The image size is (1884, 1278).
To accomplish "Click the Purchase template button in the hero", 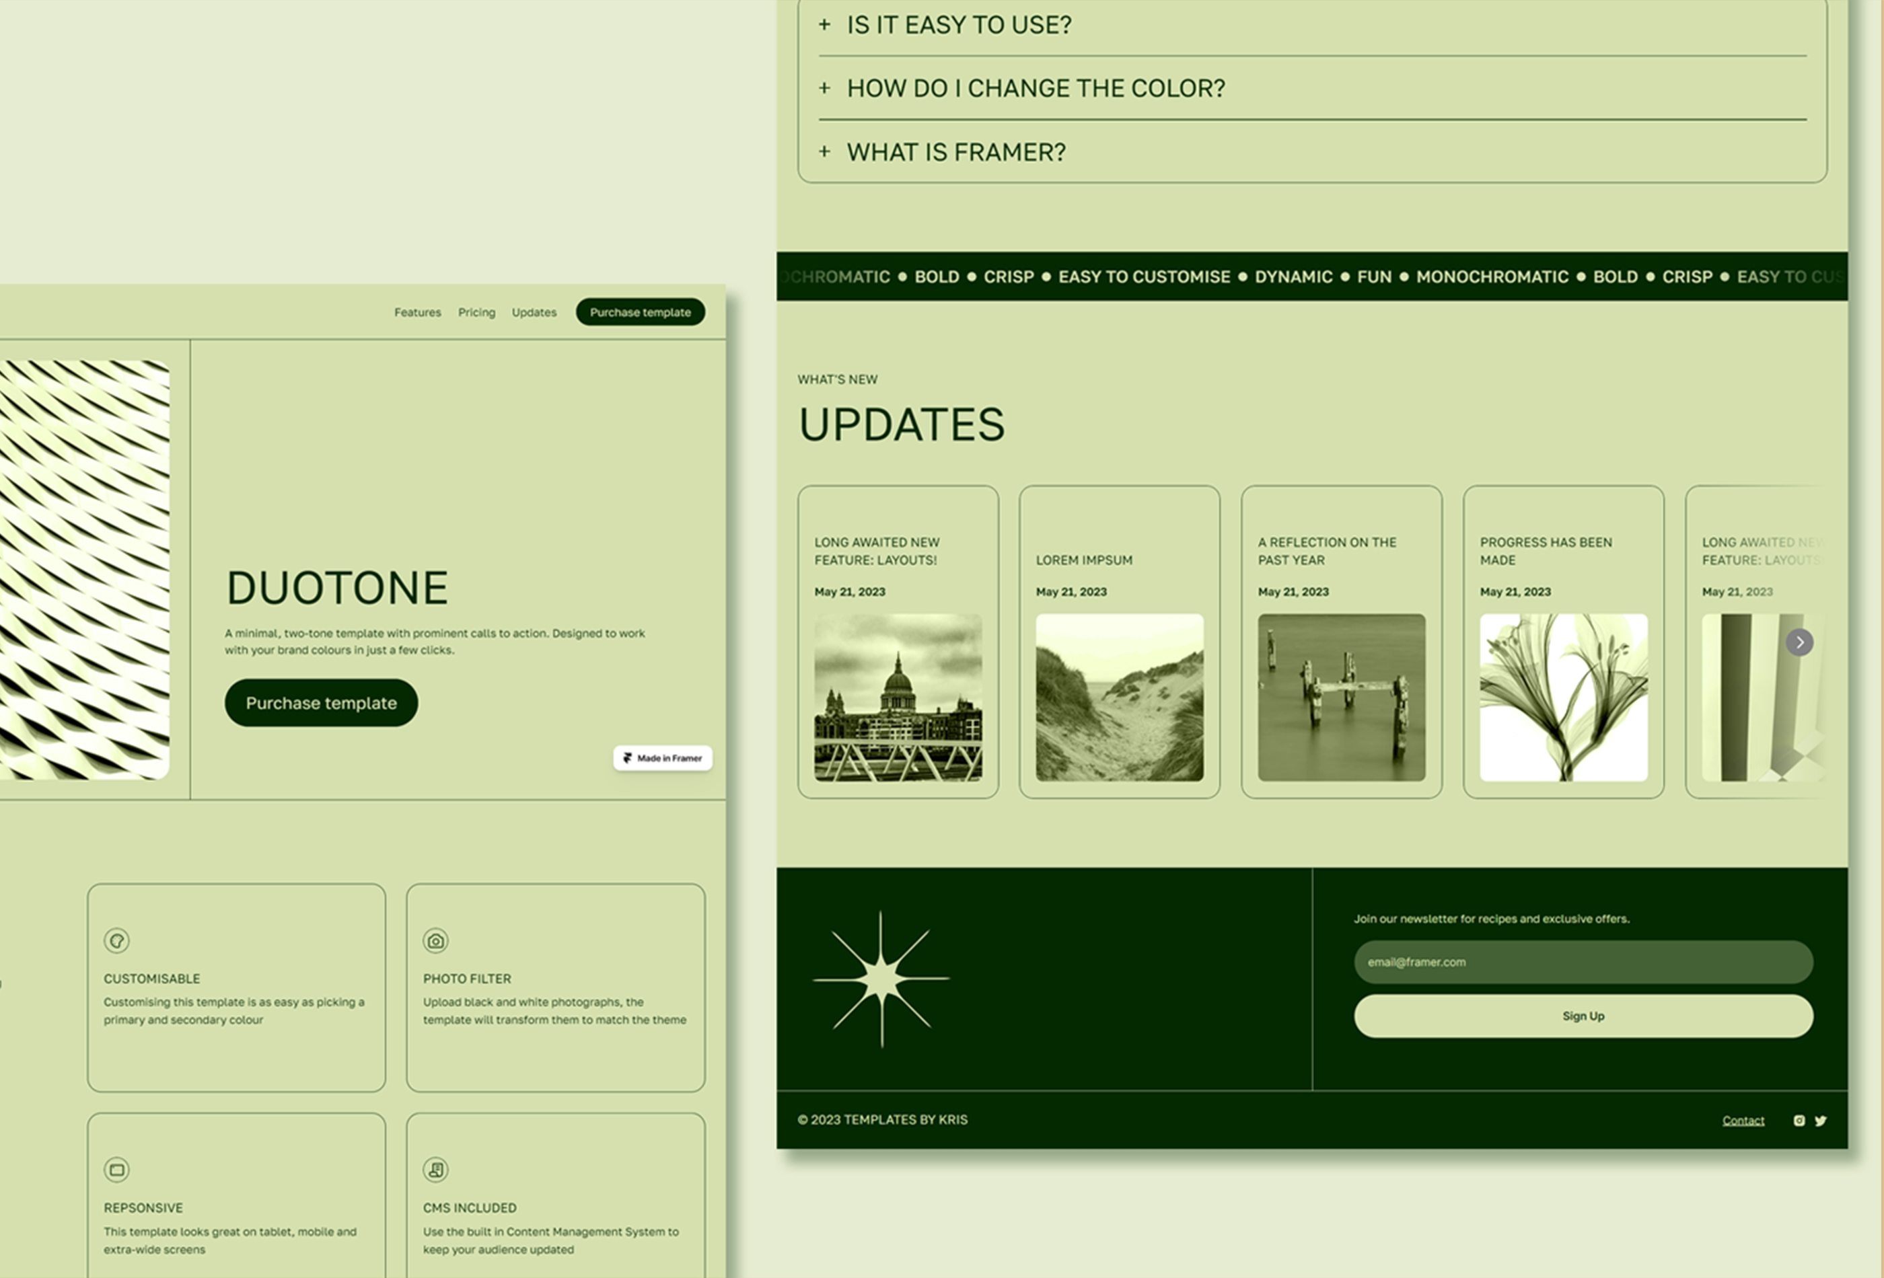I will [x=320, y=703].
